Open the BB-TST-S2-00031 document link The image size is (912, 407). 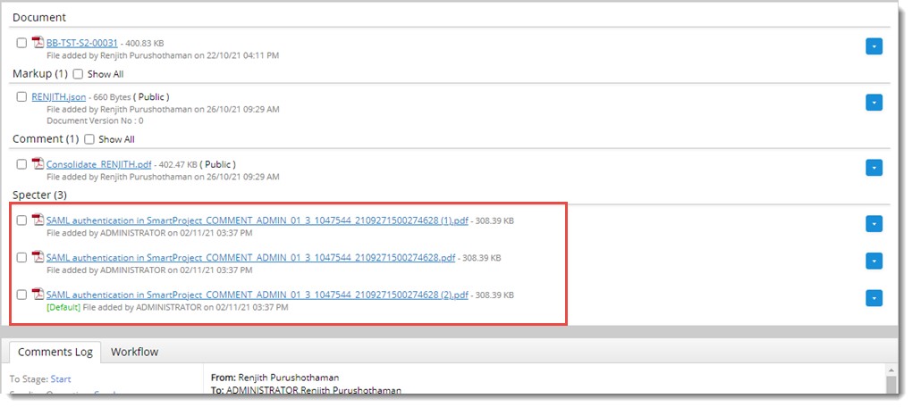click(x=81, y=43)
